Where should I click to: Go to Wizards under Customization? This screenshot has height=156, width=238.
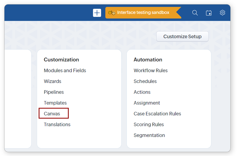[53, 81]
